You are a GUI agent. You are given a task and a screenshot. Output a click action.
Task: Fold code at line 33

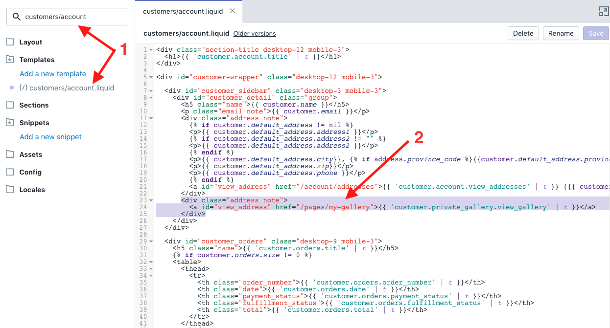coord(151,269)
